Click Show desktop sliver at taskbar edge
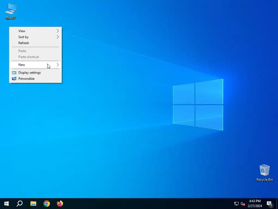Screen dimensions: 278x209 (277, 204)
